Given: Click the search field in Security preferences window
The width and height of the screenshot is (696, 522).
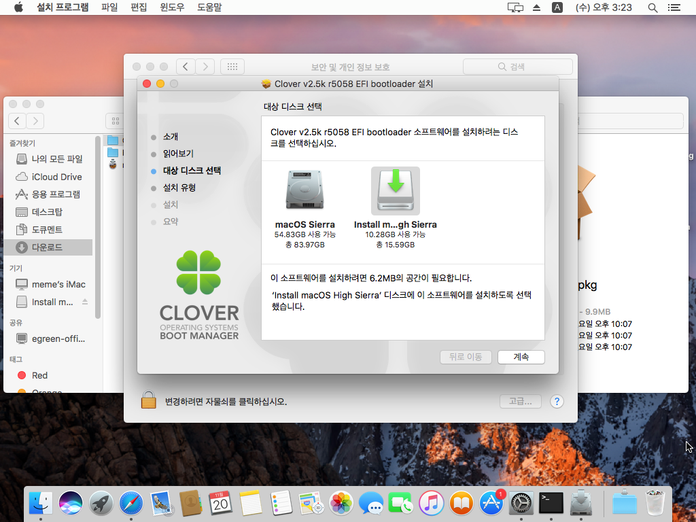Looking at the screenshot, I should coord(517,67).
